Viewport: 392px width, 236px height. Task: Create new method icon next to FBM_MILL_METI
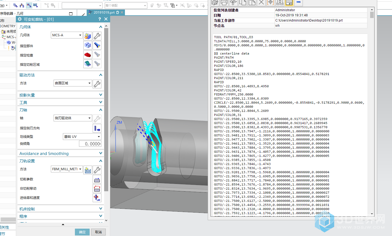click(x=88, y=170)
